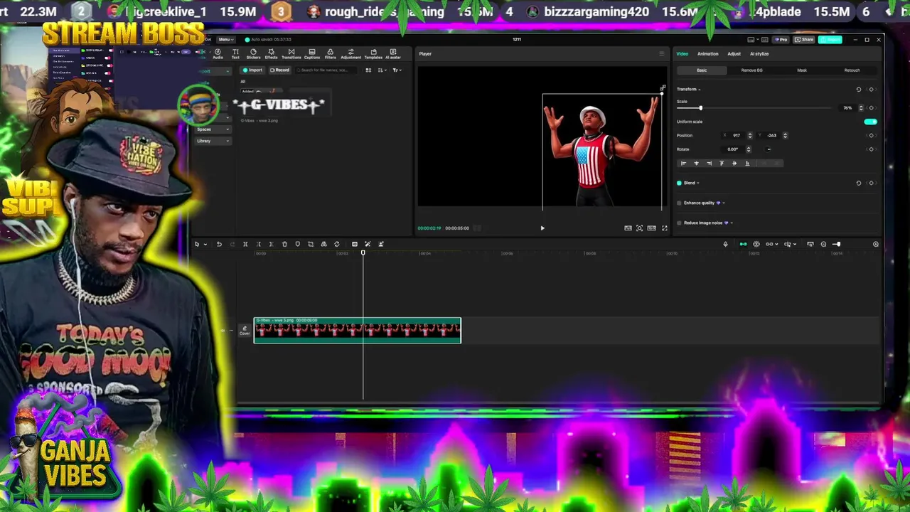Click the mirror flip tool in timeline toolbar
This screenshot has width=910, height=512.
[x=323, y=244]
